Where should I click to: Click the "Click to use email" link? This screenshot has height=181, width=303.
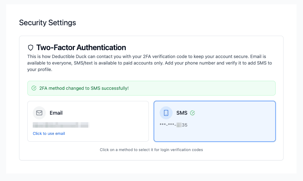point(49,133)
